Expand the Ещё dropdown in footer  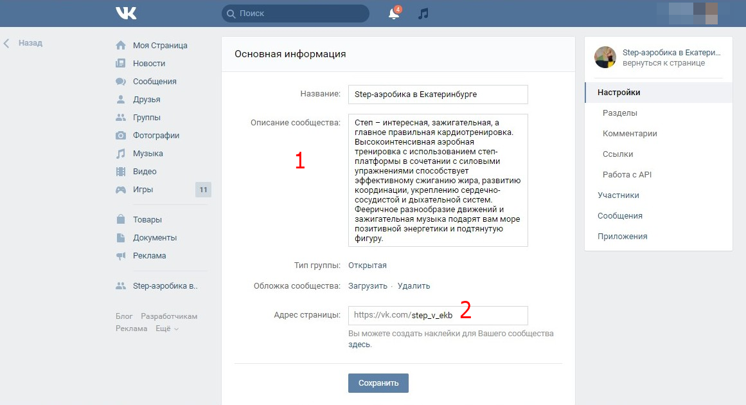tap(167, 328)
